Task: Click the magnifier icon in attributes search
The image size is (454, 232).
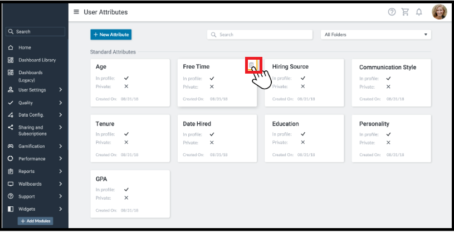Action: pyautogui.click(x=214, y=35)
